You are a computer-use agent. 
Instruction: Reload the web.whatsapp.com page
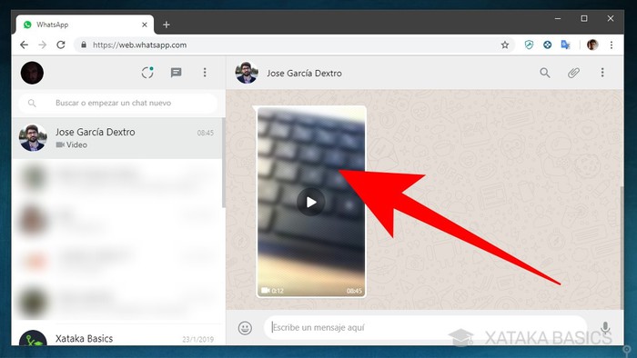(61, 45)
